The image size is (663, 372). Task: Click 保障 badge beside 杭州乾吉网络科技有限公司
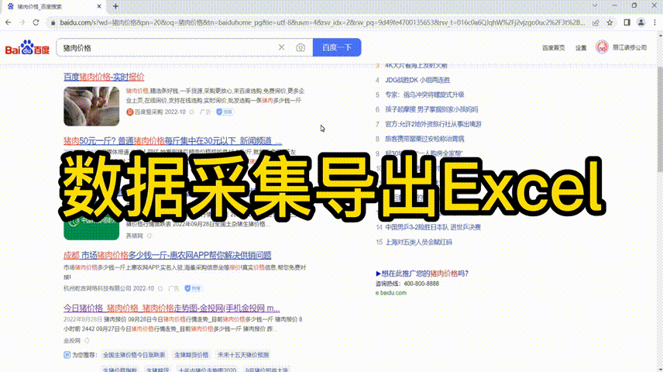coord(194,288)
